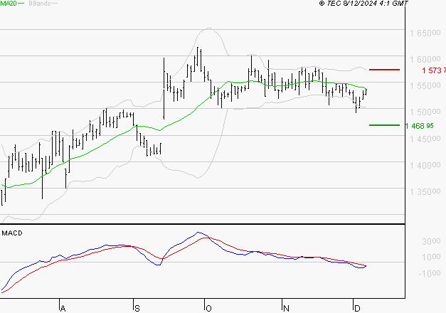Image resolution: width=446 pixels, height=313 pixels.
Task: Click the 1 650 price axis label
Action: [425, 33]
